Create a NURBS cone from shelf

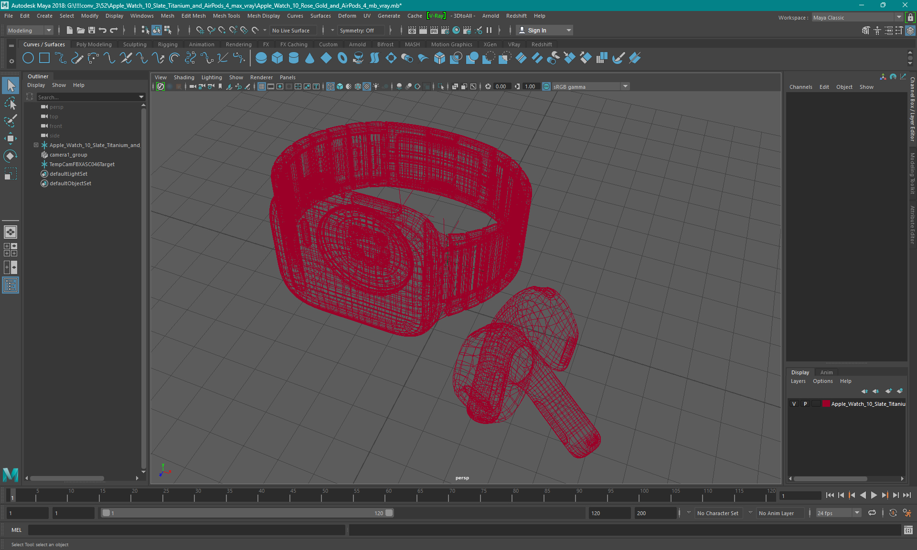click(x=310, y=58)
